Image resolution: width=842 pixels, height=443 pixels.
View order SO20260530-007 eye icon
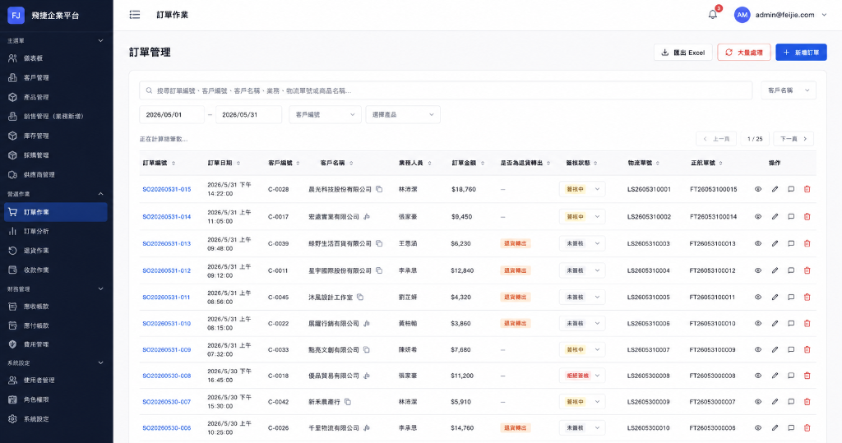tap(757, 402)
